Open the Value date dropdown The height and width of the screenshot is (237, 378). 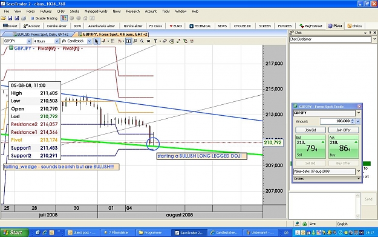[359, 172]
